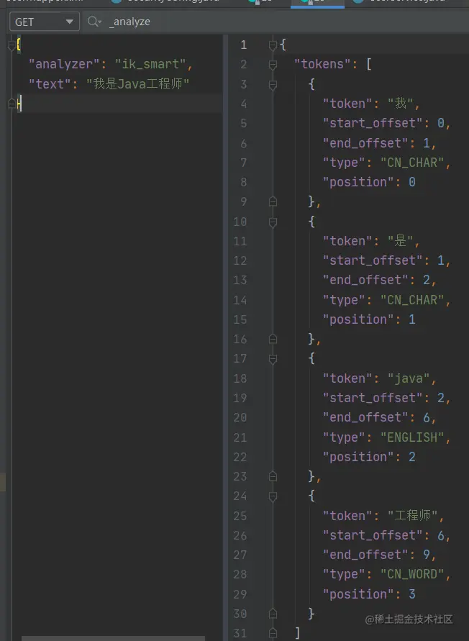Click "position": 1 on line 15

click(369, 319)
